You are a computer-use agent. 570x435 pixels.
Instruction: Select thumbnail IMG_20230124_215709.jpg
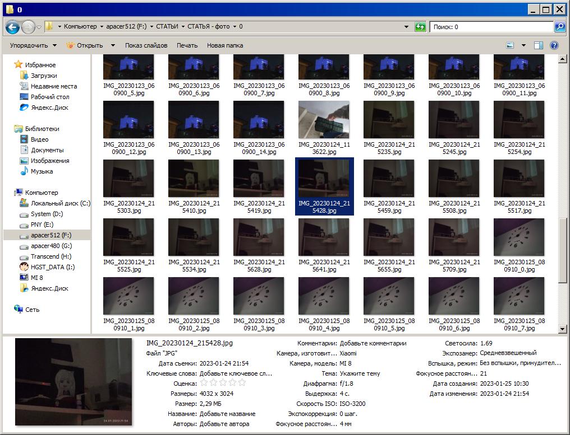[x=454, y=237]
